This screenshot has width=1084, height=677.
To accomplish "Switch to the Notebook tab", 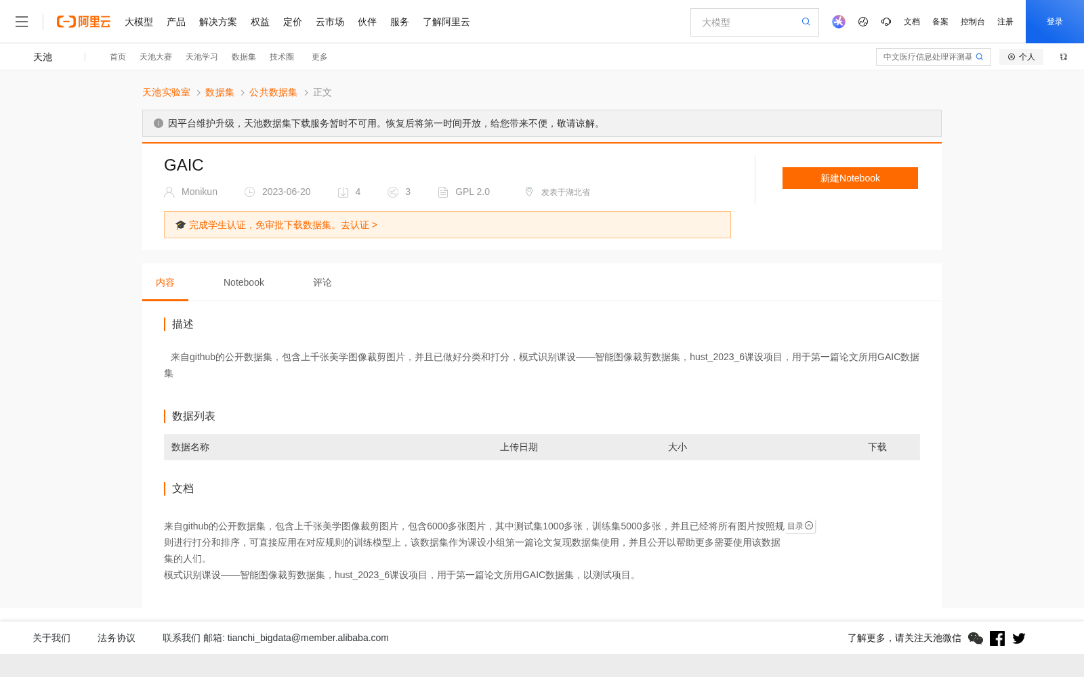I will click(x=244, y=282).
